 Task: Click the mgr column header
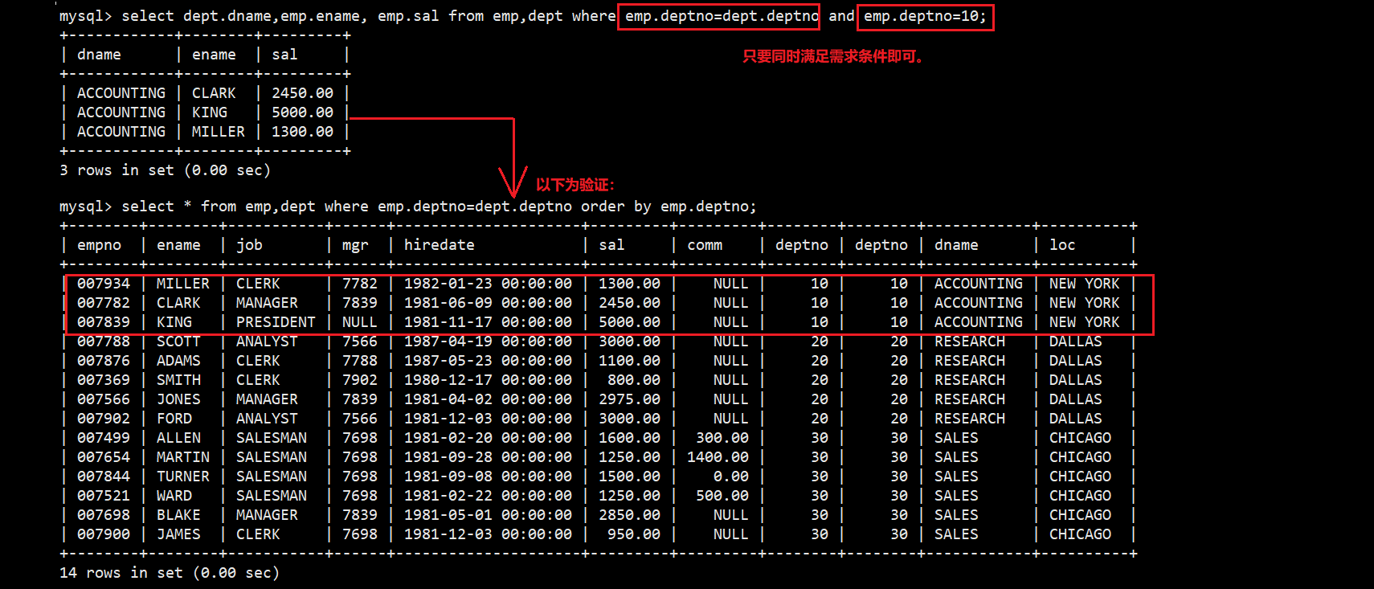(x=355, y=245)
